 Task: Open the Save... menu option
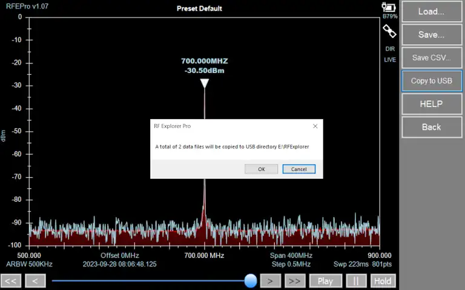click(431, 34)
